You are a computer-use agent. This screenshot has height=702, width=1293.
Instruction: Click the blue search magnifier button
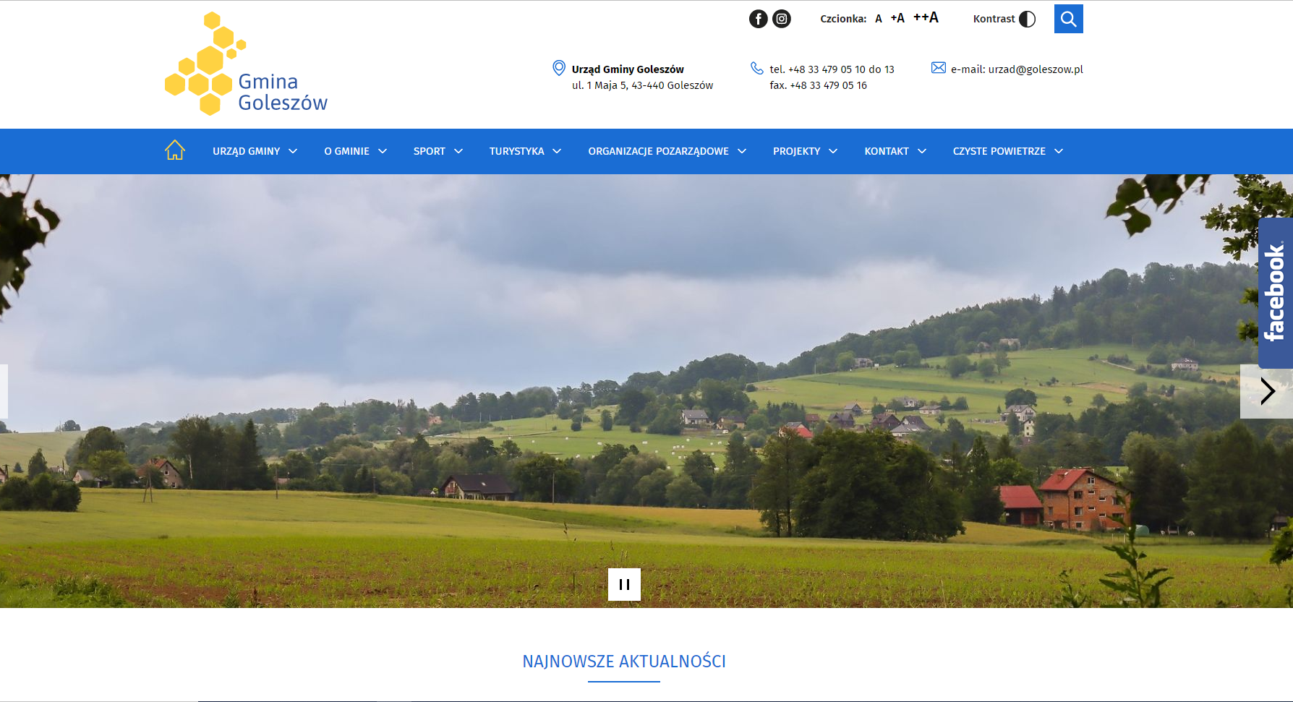(1069, 19)
